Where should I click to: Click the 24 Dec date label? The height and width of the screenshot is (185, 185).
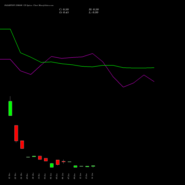coord(21,176)
